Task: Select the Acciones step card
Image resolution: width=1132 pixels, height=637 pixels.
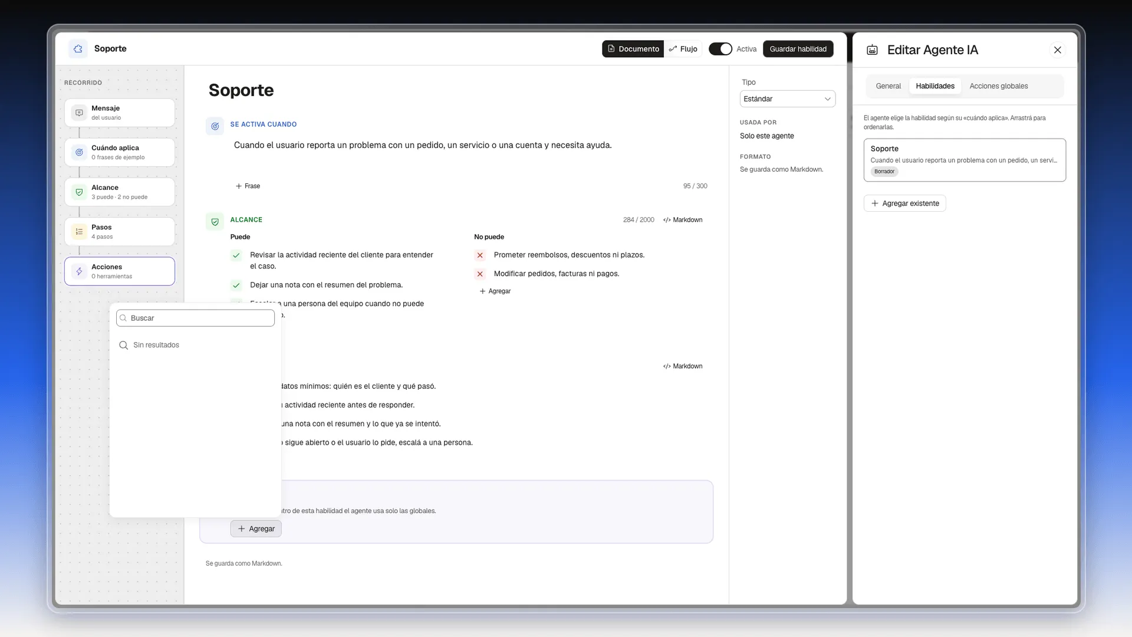Action: 120,271
